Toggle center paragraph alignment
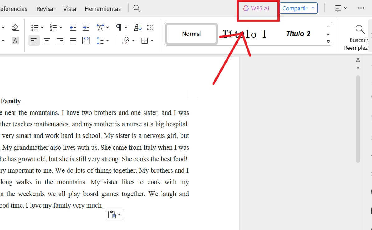 pos(47,41)
